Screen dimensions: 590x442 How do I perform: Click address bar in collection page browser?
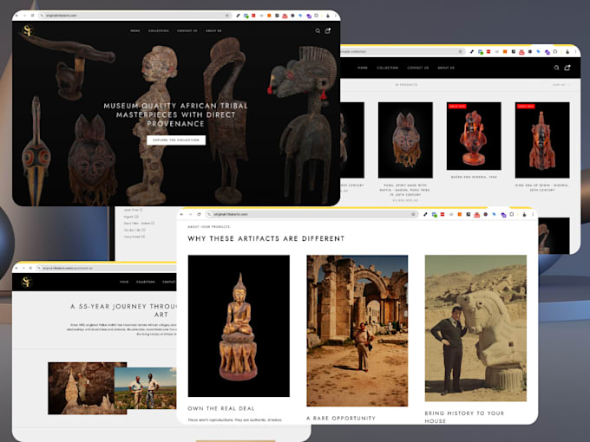pyautogui.click(x=403, y=51)
